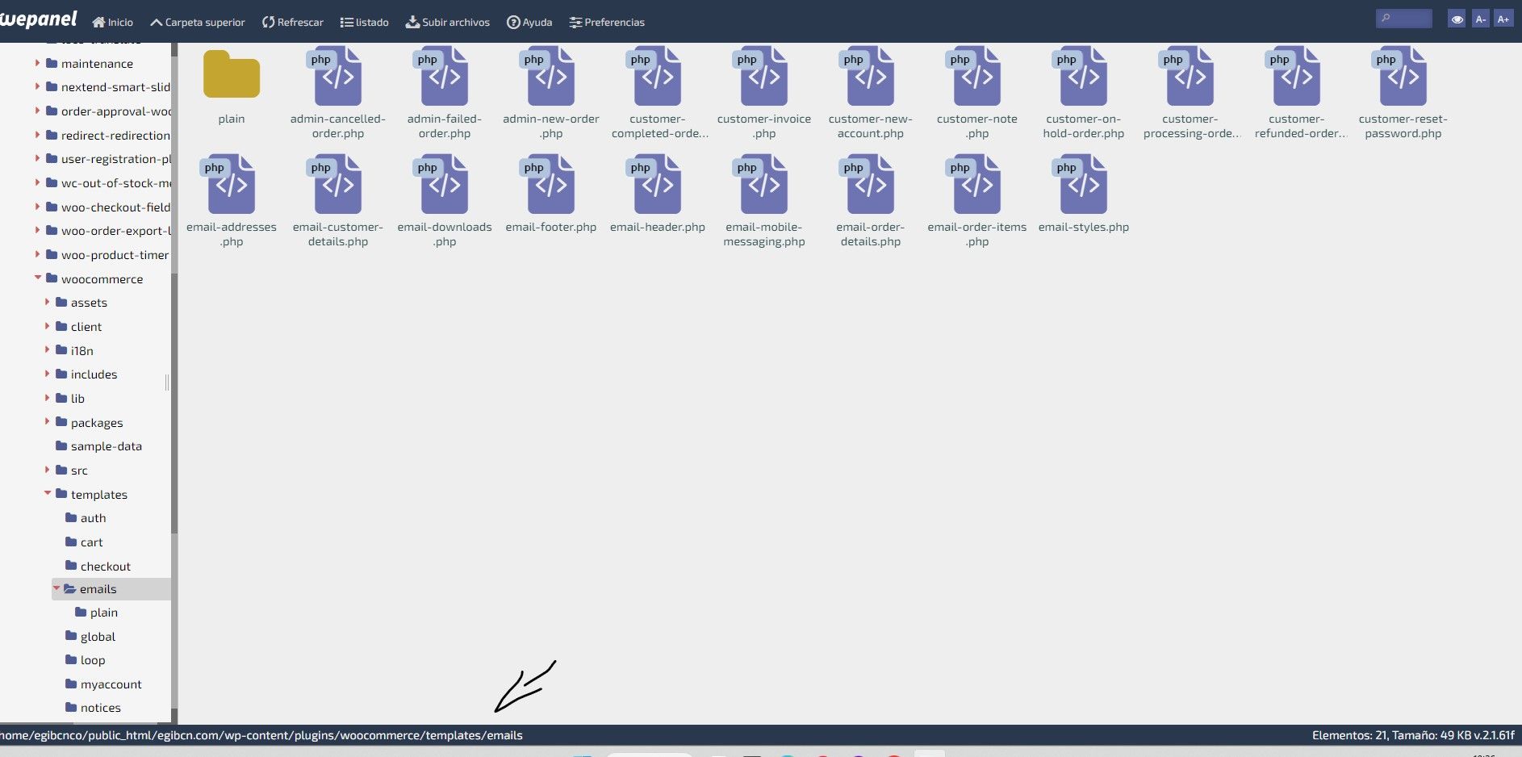
Task: Increase font size with A+ button
Action: tap(1503, 19)
